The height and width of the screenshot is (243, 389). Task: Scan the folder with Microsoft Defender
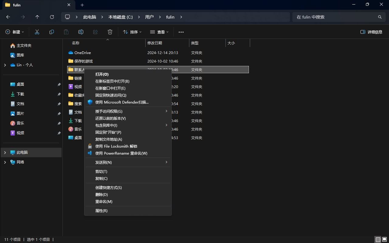click(x=122, y=102)
